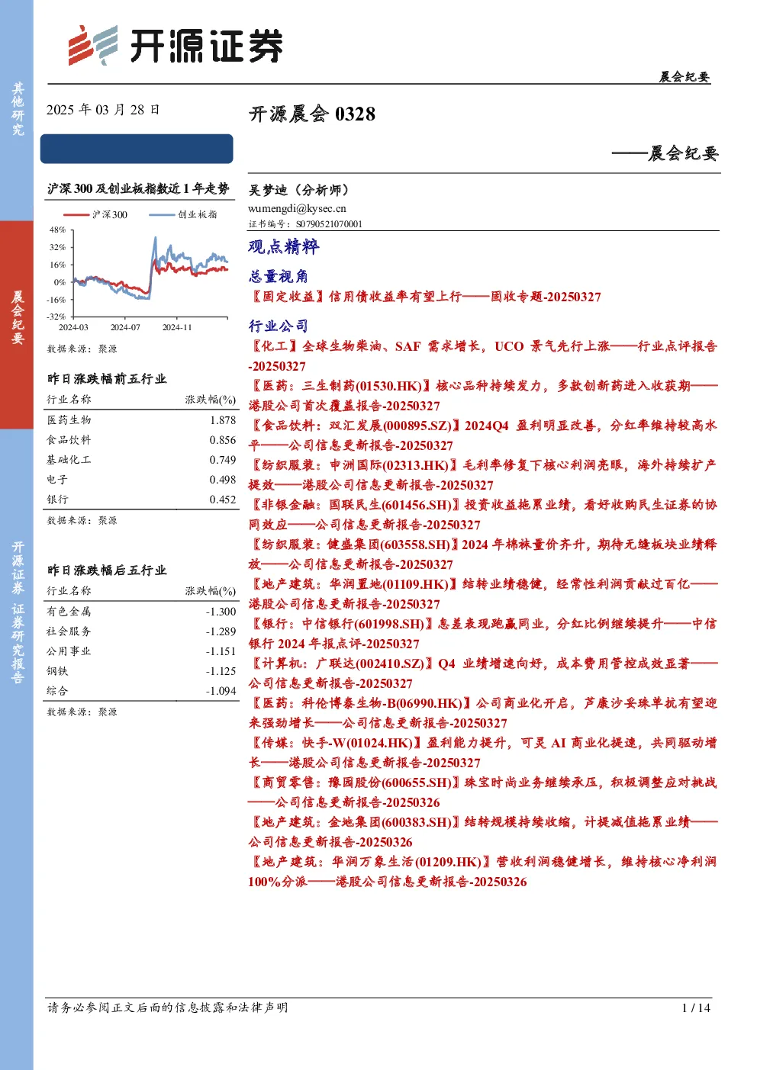757x1070 pixels.
Task: Open the 科伦博泰生物-B(06990.HK) report link
Action: click(482, 713)
